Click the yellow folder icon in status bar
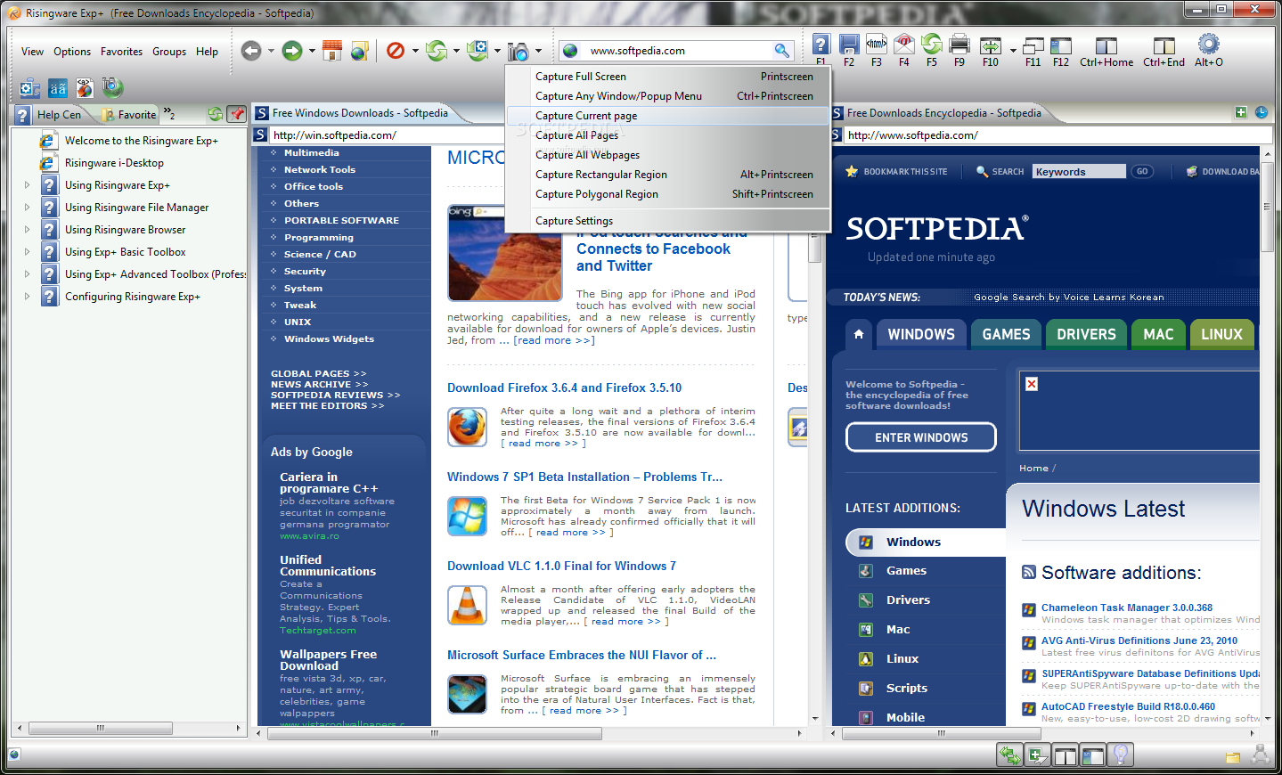Image resolution: width=1282 pixels, height=775 pixels. [1233, 757]
